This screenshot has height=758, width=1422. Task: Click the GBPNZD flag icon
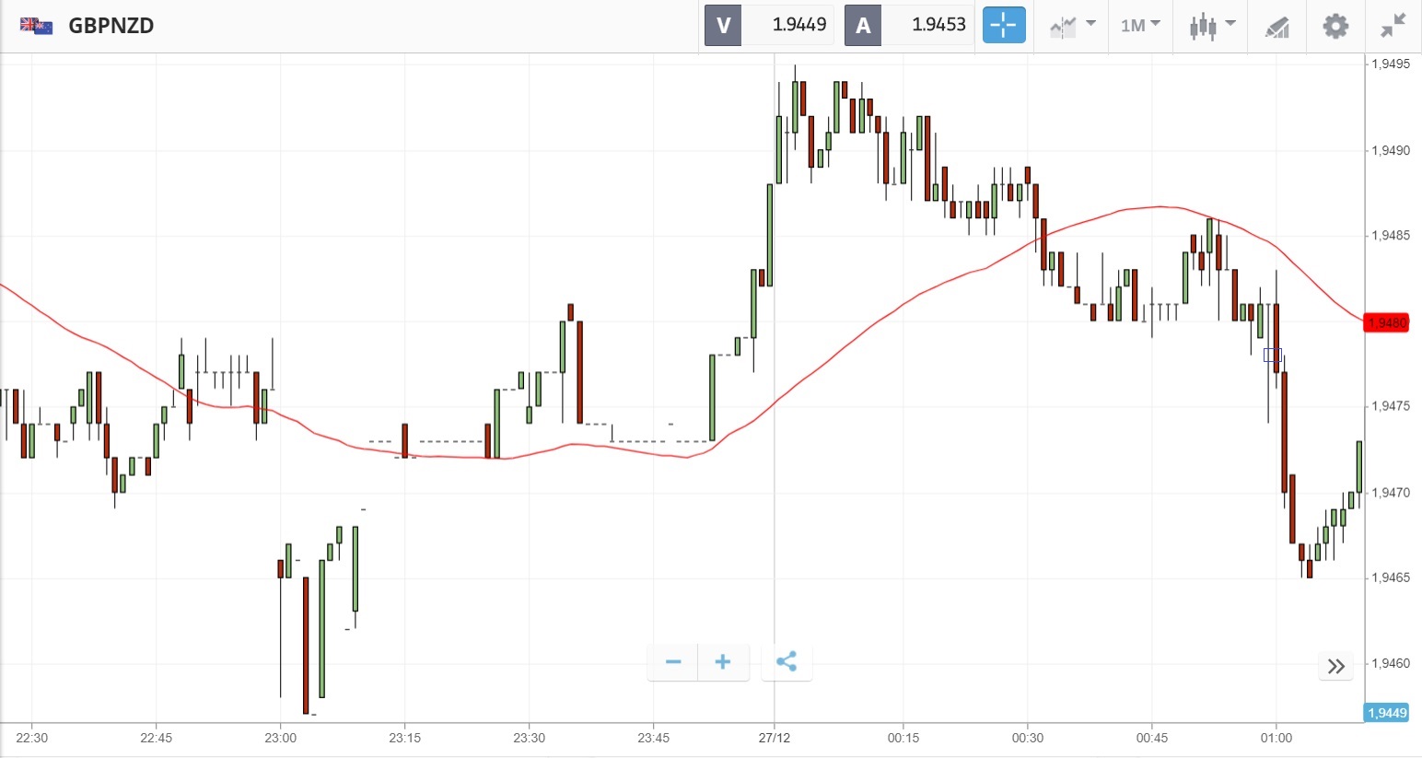click(36, 25)
